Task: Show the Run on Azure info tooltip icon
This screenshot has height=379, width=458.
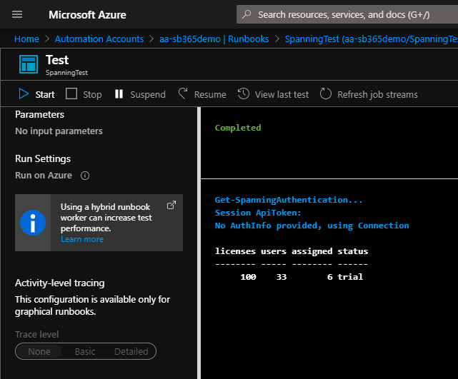Action: coord(85,176)
